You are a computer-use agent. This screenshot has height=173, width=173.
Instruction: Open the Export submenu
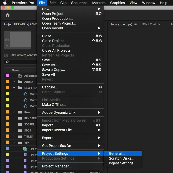pyautogui.click(x=70, y=138)
